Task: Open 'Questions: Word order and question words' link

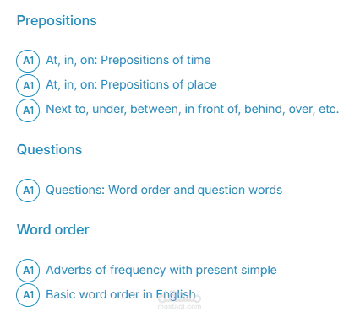Action: tap(164, 190)
